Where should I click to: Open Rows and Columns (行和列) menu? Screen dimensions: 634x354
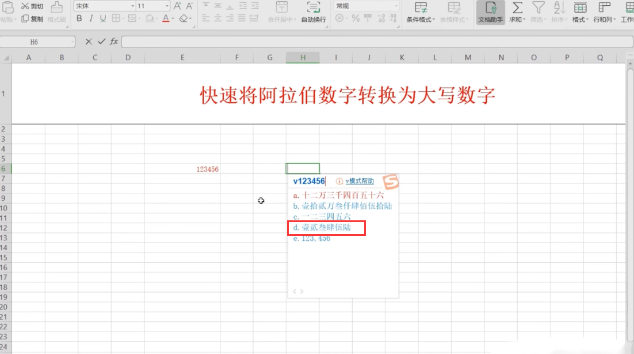tap(605, 11)
